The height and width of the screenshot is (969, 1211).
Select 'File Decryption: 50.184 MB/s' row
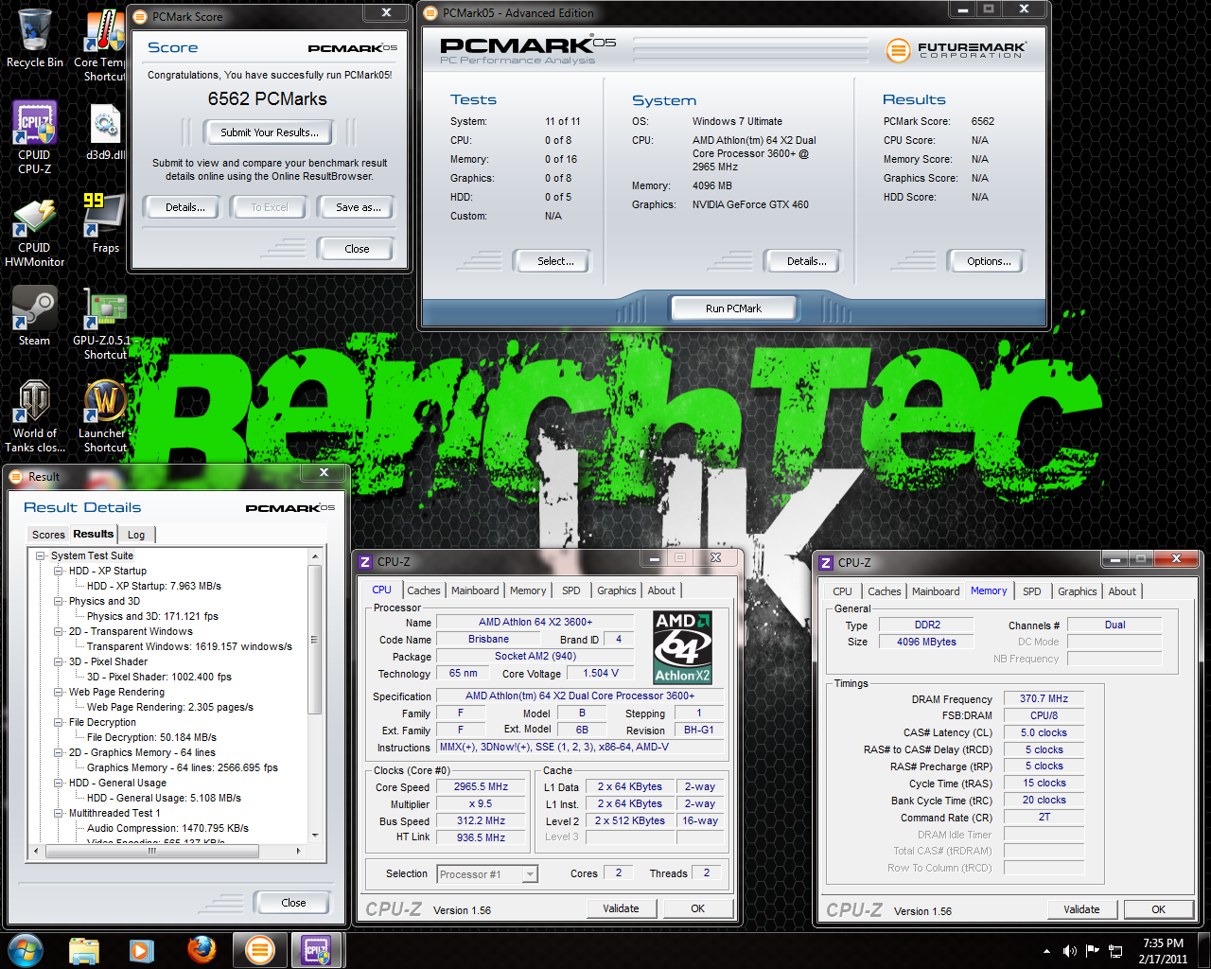[x=151, y=737]
